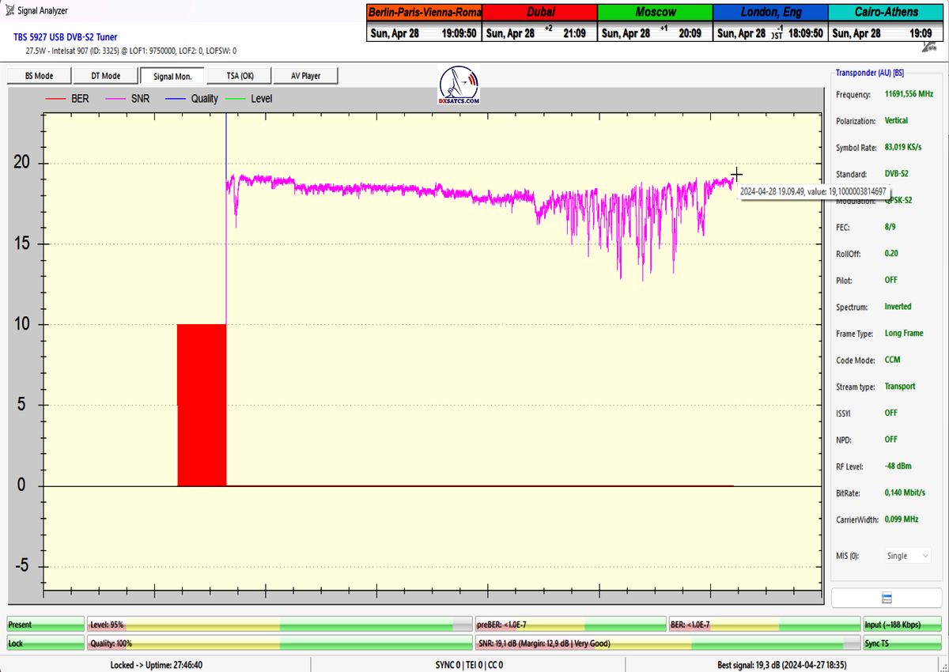Click the small panel icon button below MIS
949x672 pixels.
[886, 598]
